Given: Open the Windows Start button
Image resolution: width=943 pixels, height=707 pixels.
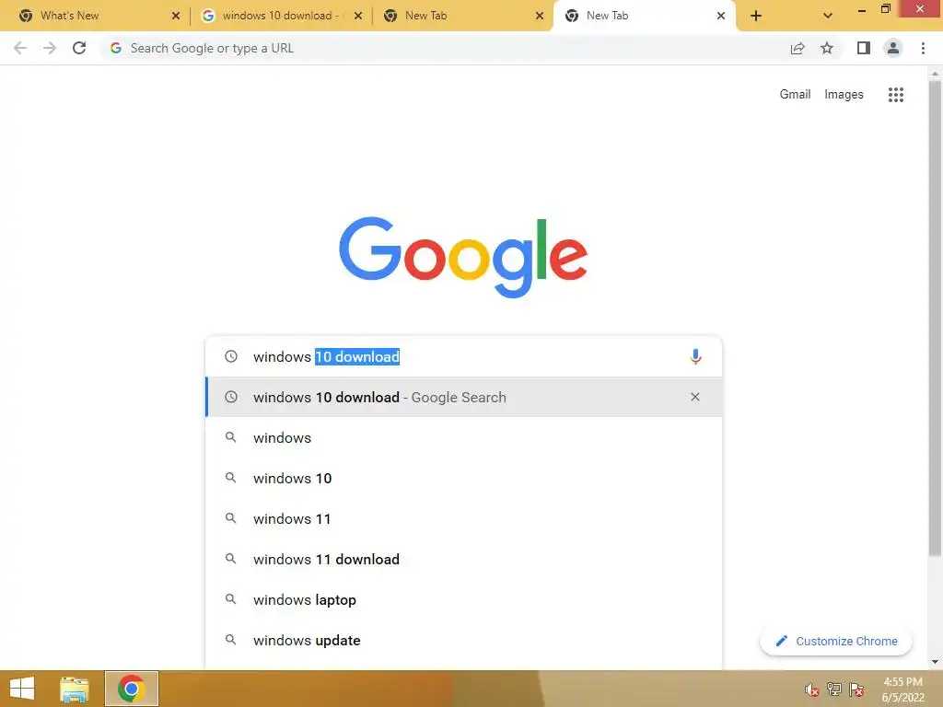Looking at the screenshot, I should [22, 689].
